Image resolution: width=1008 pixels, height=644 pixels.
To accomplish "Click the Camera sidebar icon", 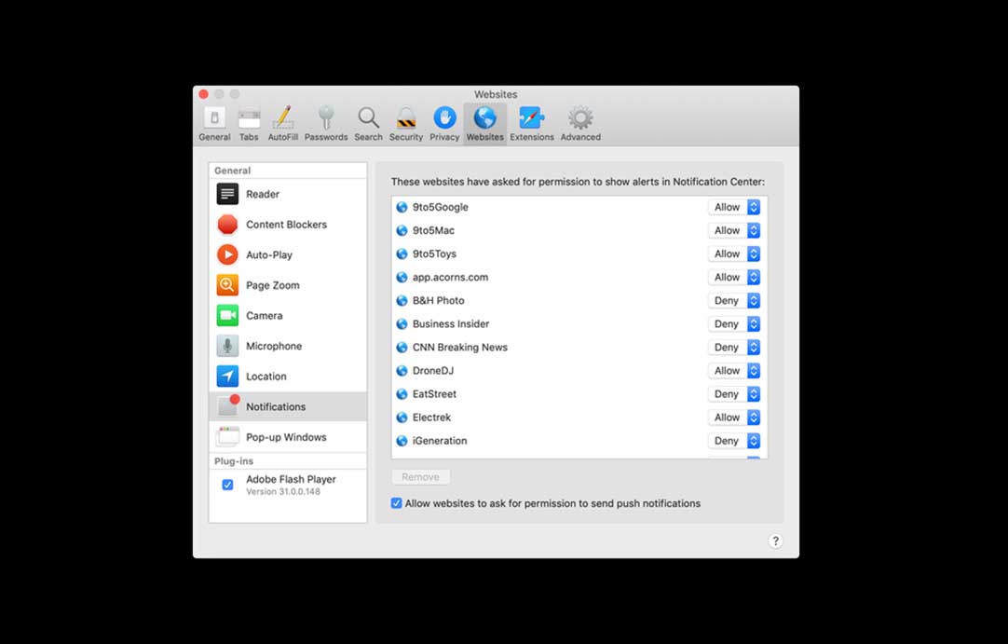I will (227, 315).
